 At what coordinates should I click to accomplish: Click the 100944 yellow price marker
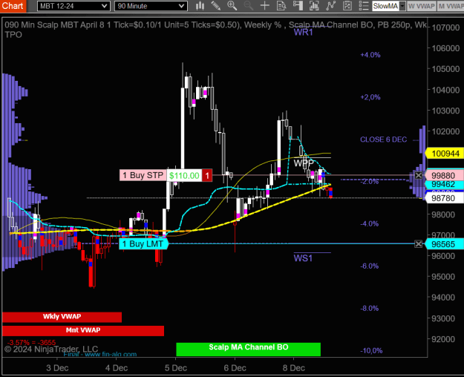[445, 154]
